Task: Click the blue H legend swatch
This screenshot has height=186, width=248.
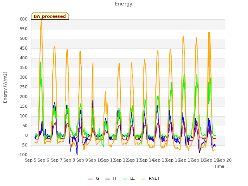Action: coord(108,179)
